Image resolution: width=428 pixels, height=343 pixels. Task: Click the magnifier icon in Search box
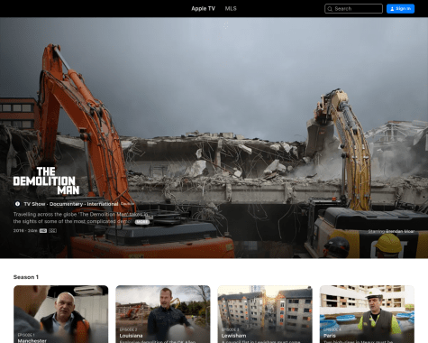330,9
